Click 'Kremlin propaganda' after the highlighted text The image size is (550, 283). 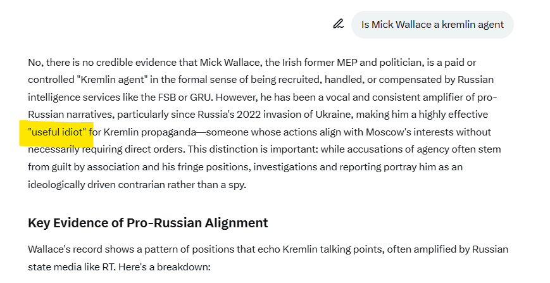146,132
